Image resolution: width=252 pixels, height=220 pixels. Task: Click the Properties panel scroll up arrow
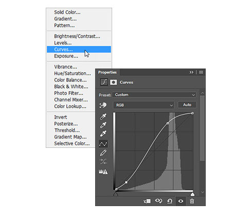click(203, 93)
